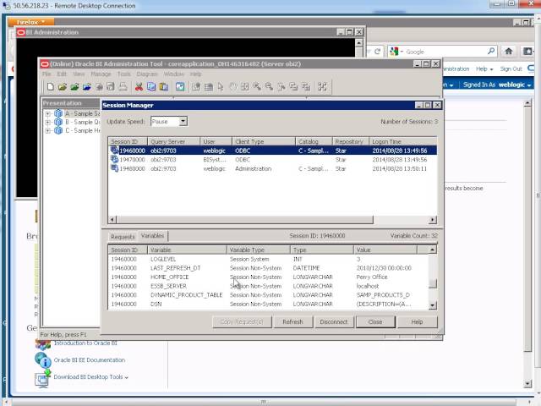Open the orange Firefox menu button
This screenshot has width=541, height=406.
tap(30, 22)
